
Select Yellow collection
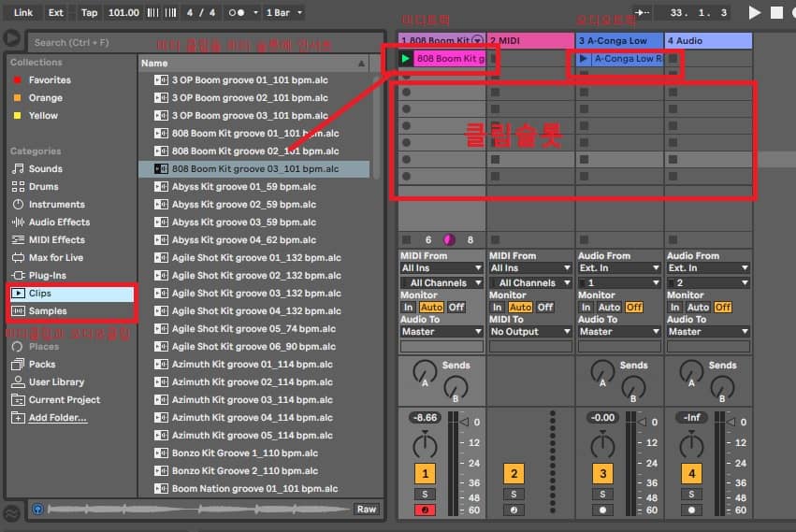[x=43, y=116]
